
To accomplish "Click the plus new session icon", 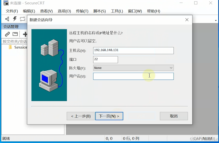I will pyautogui.click(x=25, y=34).
